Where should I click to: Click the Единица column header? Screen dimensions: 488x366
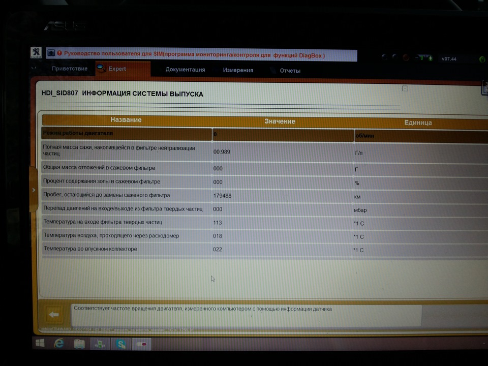coord(418,123)
